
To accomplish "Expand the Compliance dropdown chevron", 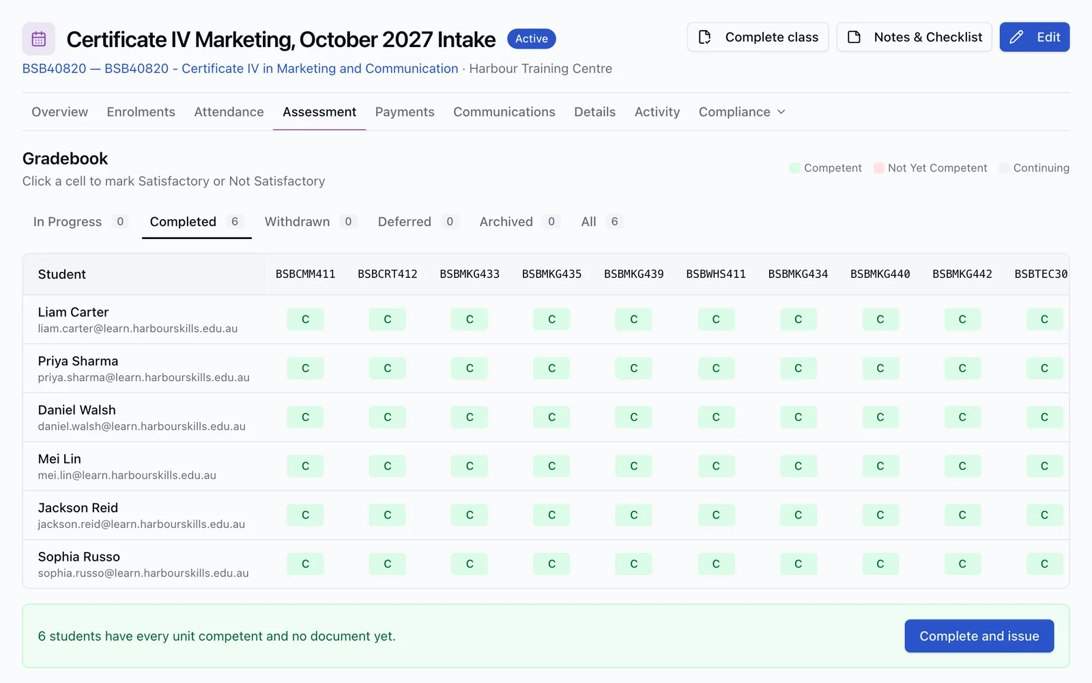I will click(781, 112).
